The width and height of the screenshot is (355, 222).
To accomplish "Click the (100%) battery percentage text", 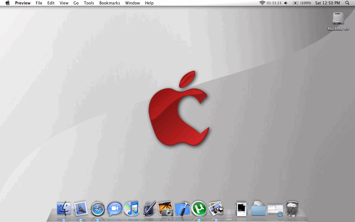I will 306,3.
